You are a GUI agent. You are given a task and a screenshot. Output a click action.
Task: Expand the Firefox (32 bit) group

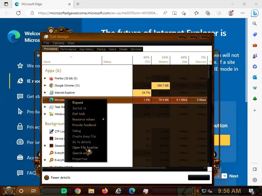pos(45,78)
